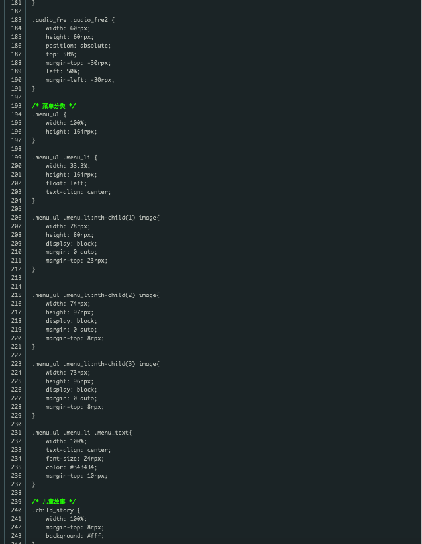Click the 'margin-left: -30rpx;' declaration
Viewport: 422px width, 544px height.
tap(79, 80)
